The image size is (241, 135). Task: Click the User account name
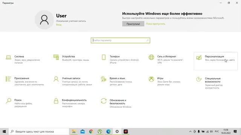coord(61,16)
